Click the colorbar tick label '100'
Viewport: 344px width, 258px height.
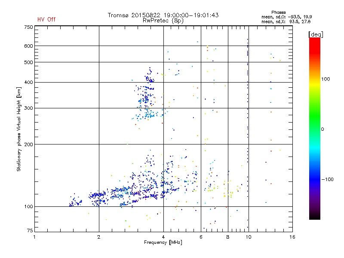pyautogui.click(x=326, y=79)
